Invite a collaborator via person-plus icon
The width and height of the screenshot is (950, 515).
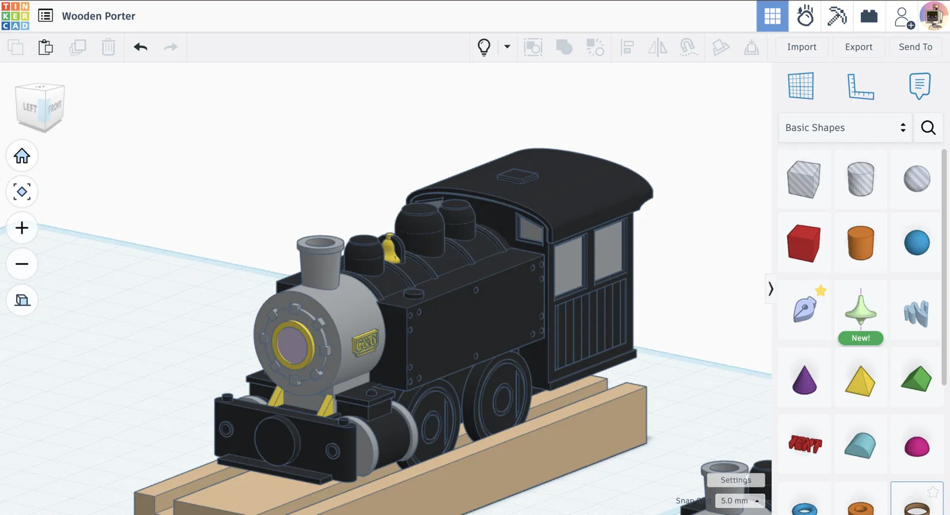click(x=904, y=17)
